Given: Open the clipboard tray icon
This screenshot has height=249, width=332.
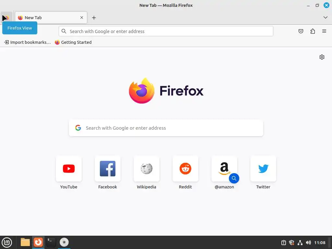Looking at the screenshot, I should tap(283, 243).
